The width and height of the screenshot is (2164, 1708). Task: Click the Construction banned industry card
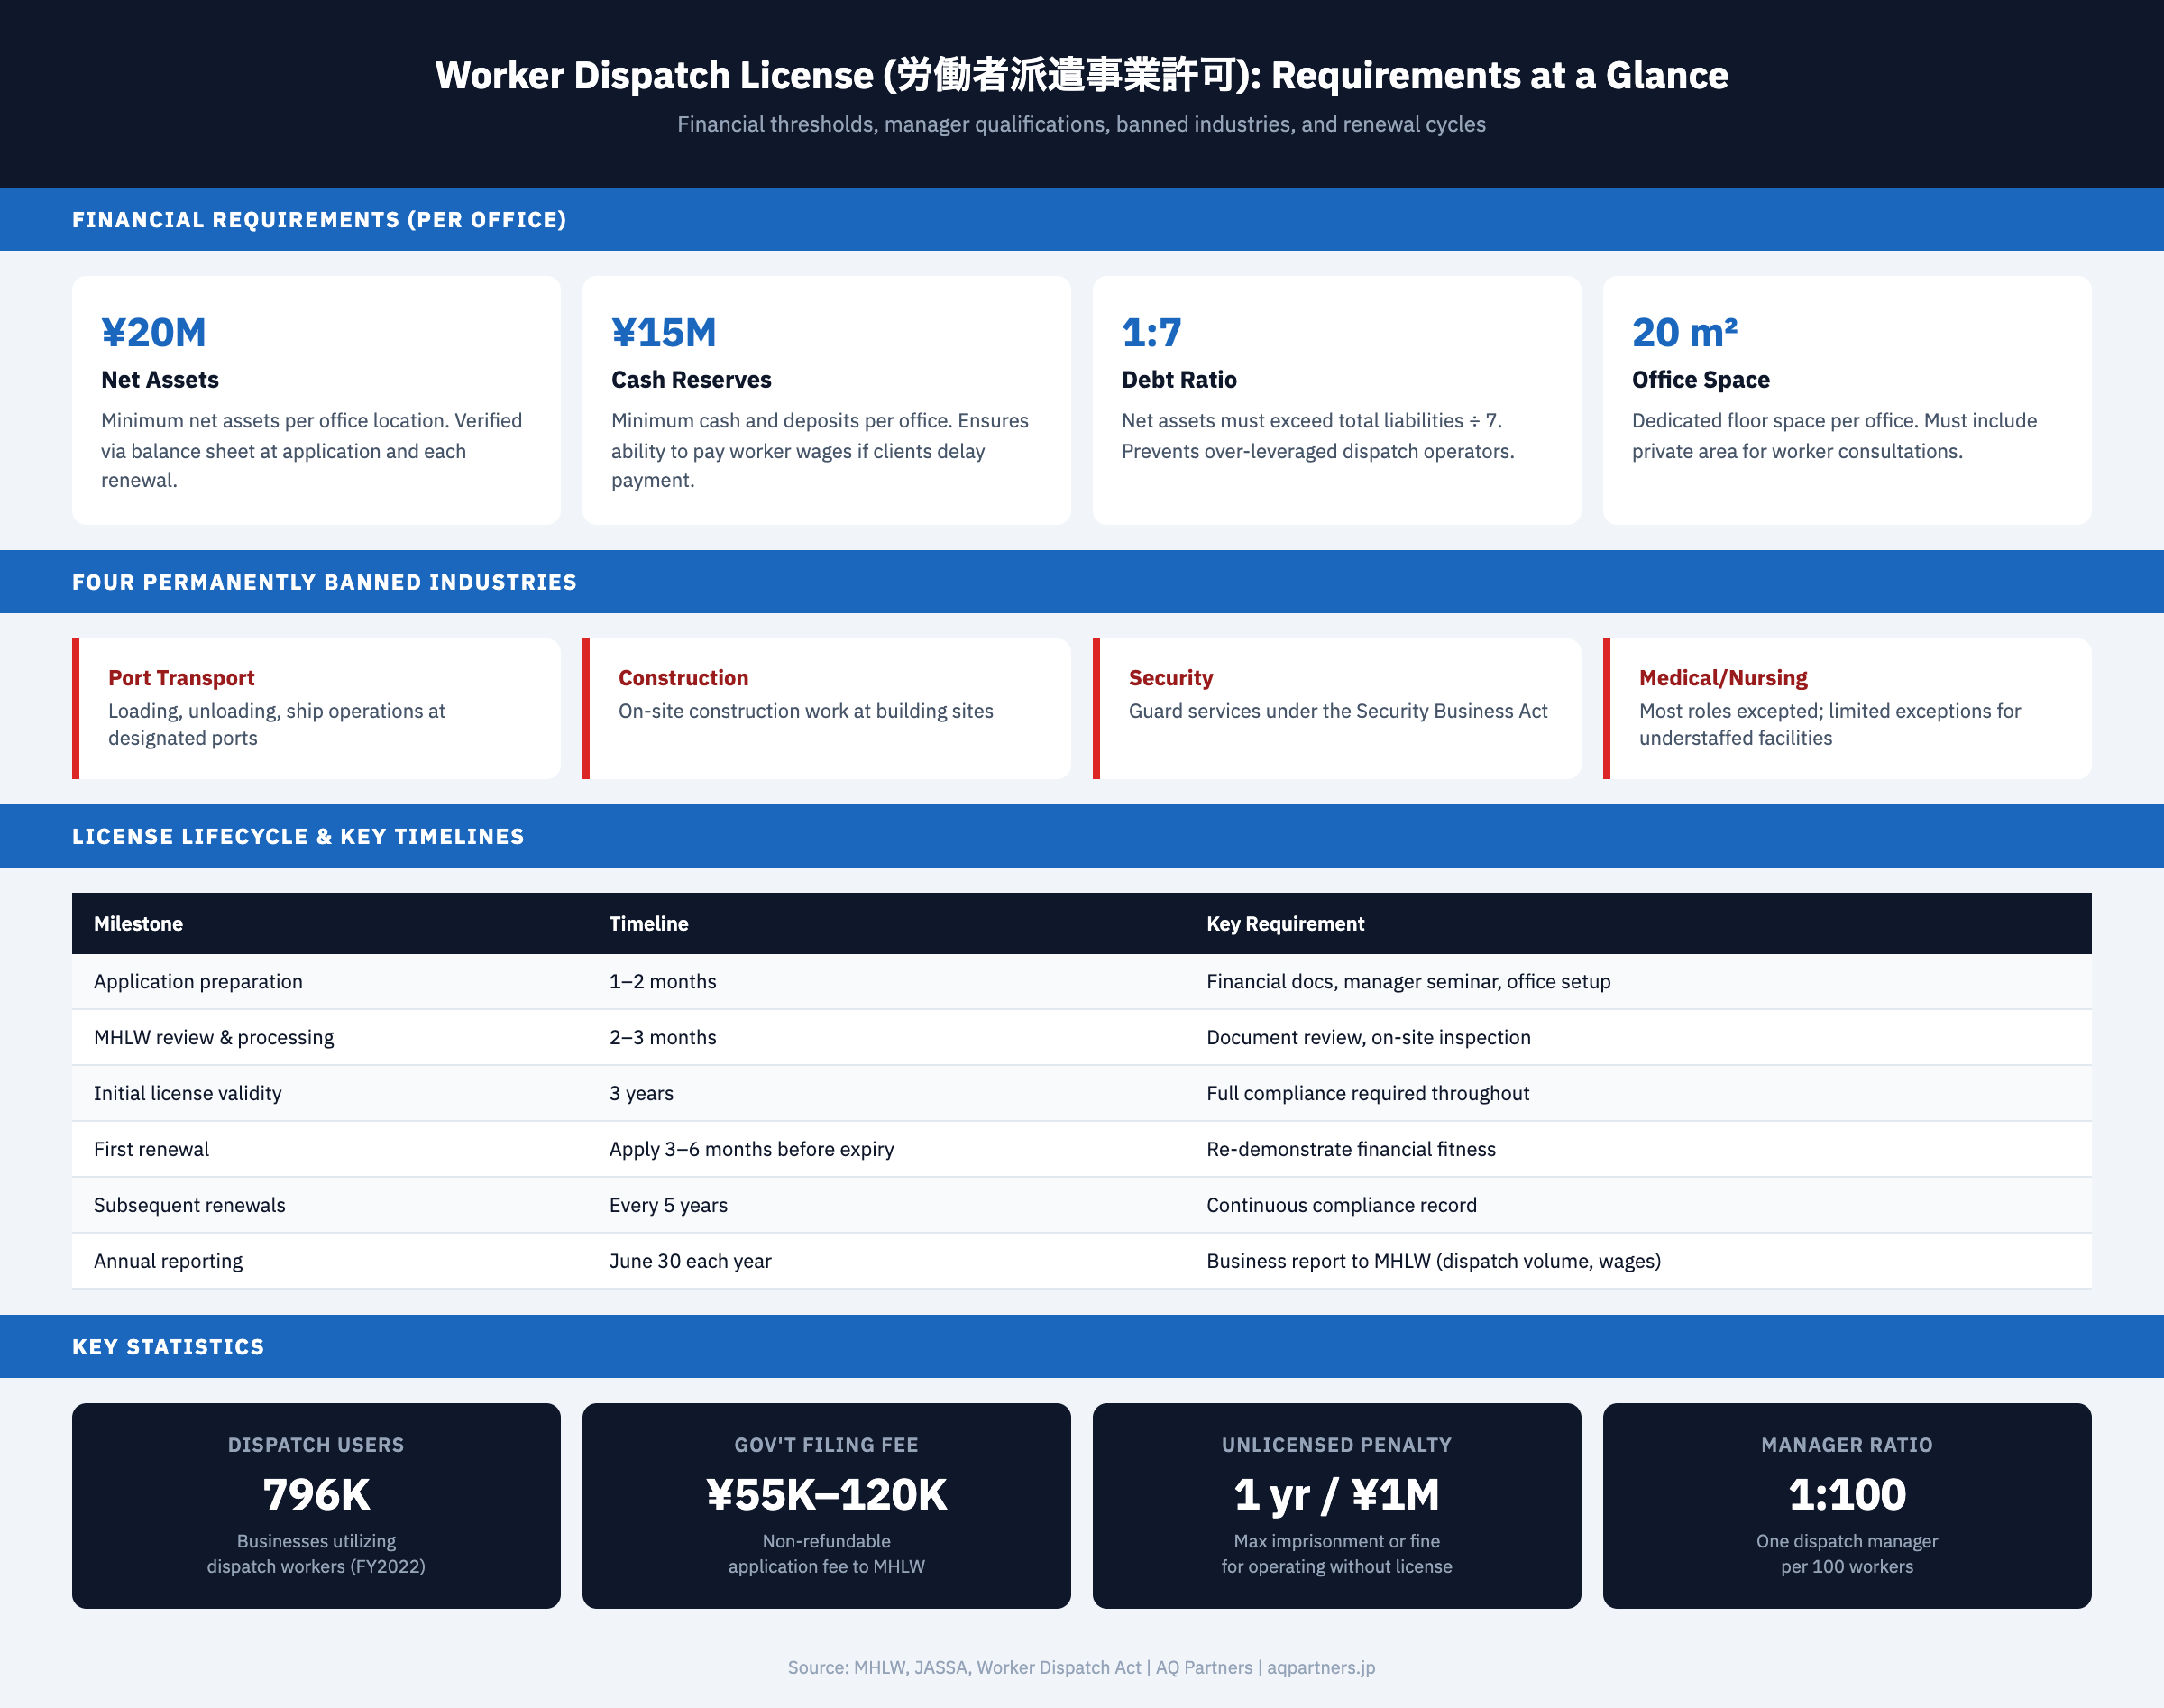click(827, 707)
